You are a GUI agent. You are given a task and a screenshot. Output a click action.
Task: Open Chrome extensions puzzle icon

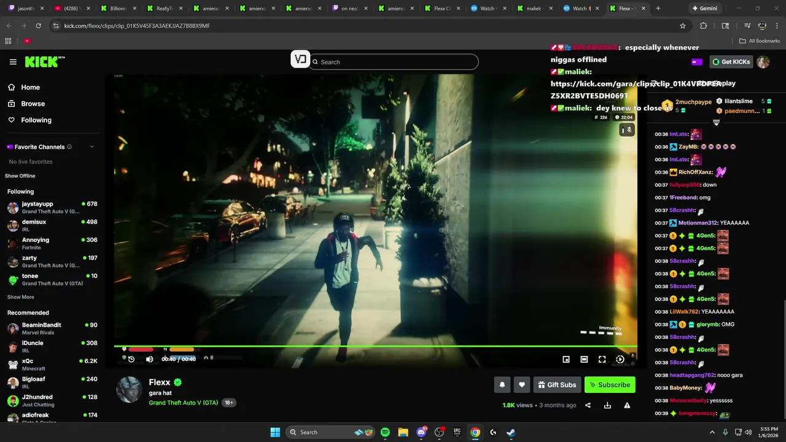pos(704,26)
